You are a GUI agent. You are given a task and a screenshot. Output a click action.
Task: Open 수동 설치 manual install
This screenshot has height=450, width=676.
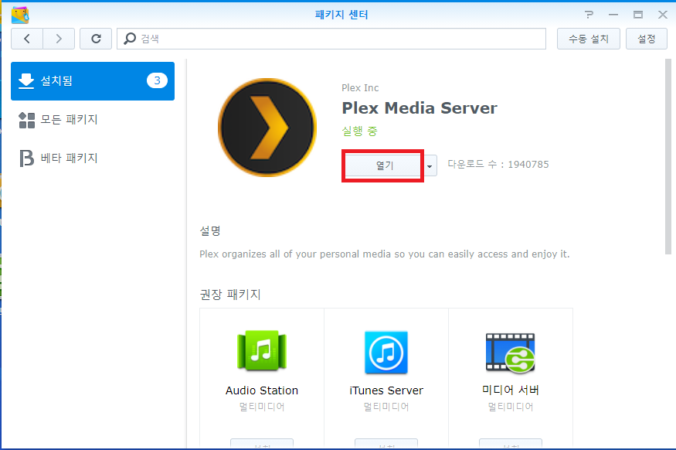point(589,39)
